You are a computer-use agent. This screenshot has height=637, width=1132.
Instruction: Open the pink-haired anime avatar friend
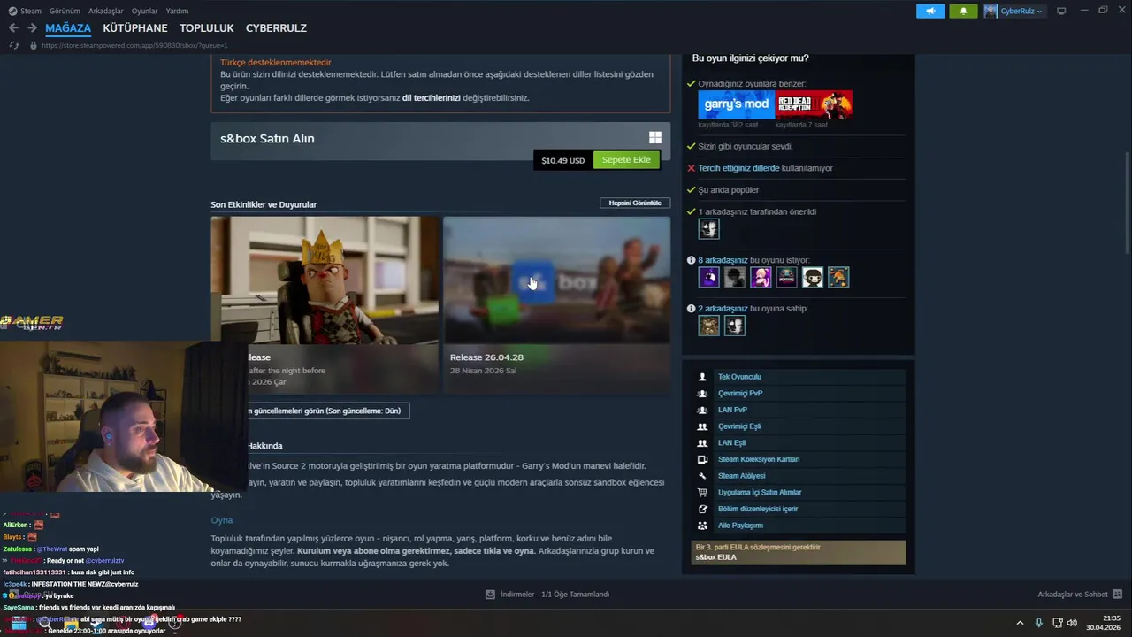[761, 278]
